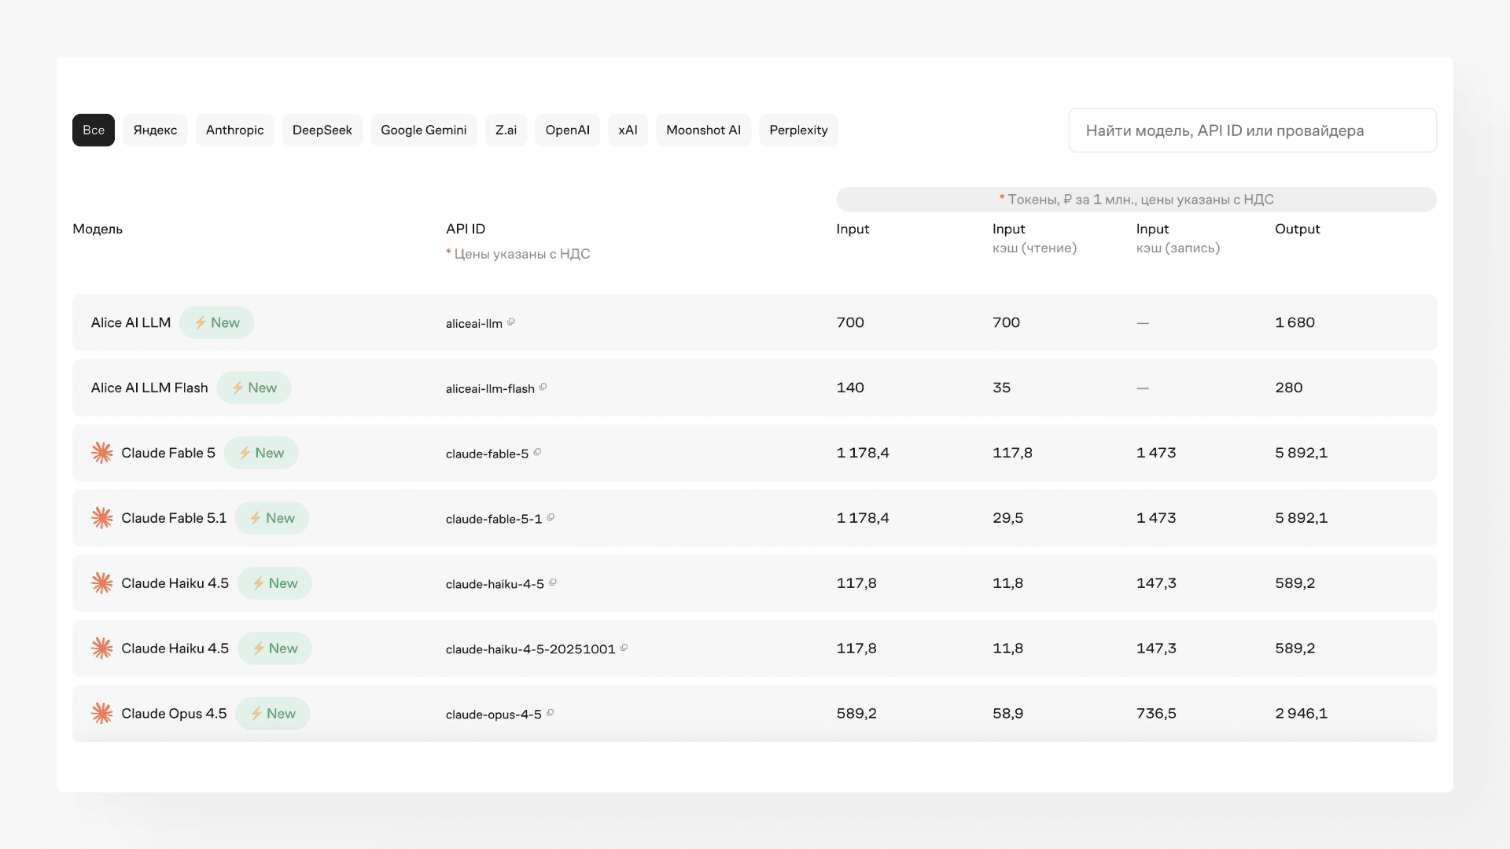
Task: Filter the table by OpenAI
Action: click(568, 130)
